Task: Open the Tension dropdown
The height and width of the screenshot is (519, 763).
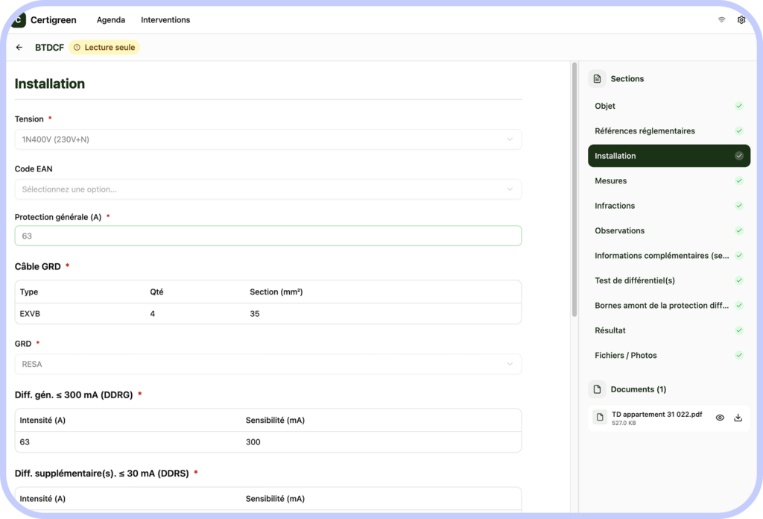Action: pyautogui.click(x=268, y=139)
